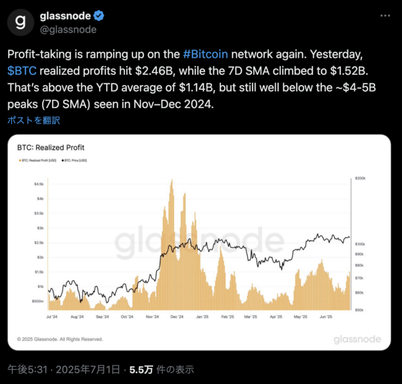Click the 5.5万 view count
The width and height of the screenshot is (402, 384).
[141, 370]
